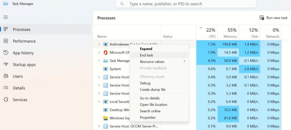This screenshot has width=291, height=130.
Task: Choose End task from context menu
Action: pyautogui.click(x=147, y=55)
